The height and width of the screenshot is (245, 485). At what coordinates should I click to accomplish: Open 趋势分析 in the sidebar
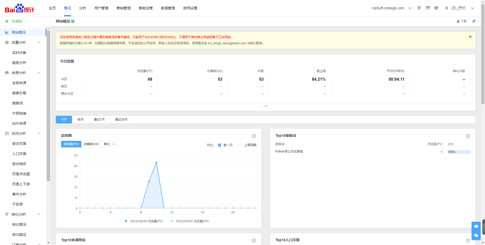19,63
